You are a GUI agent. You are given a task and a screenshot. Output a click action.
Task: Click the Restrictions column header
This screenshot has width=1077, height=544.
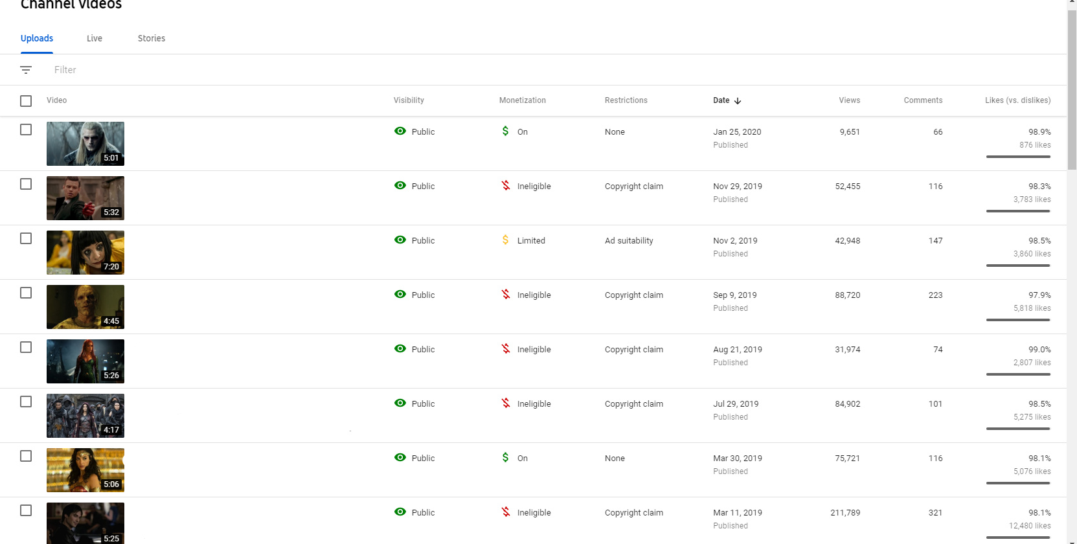[x=626, y=100]
